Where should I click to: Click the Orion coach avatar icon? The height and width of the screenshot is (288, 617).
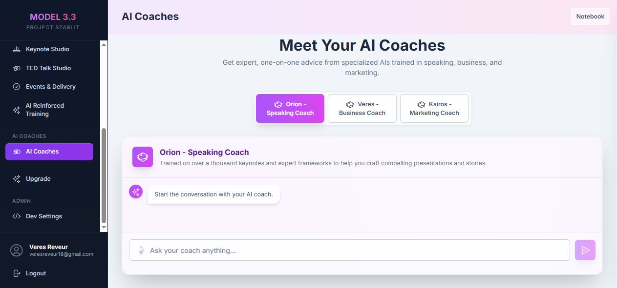(x=143, y=157)
